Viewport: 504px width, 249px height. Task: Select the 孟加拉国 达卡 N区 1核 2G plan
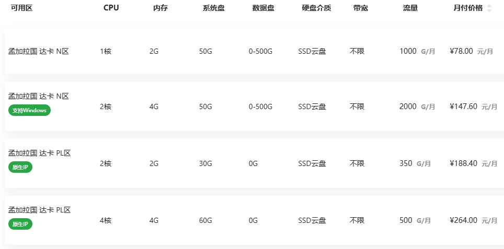39,51
